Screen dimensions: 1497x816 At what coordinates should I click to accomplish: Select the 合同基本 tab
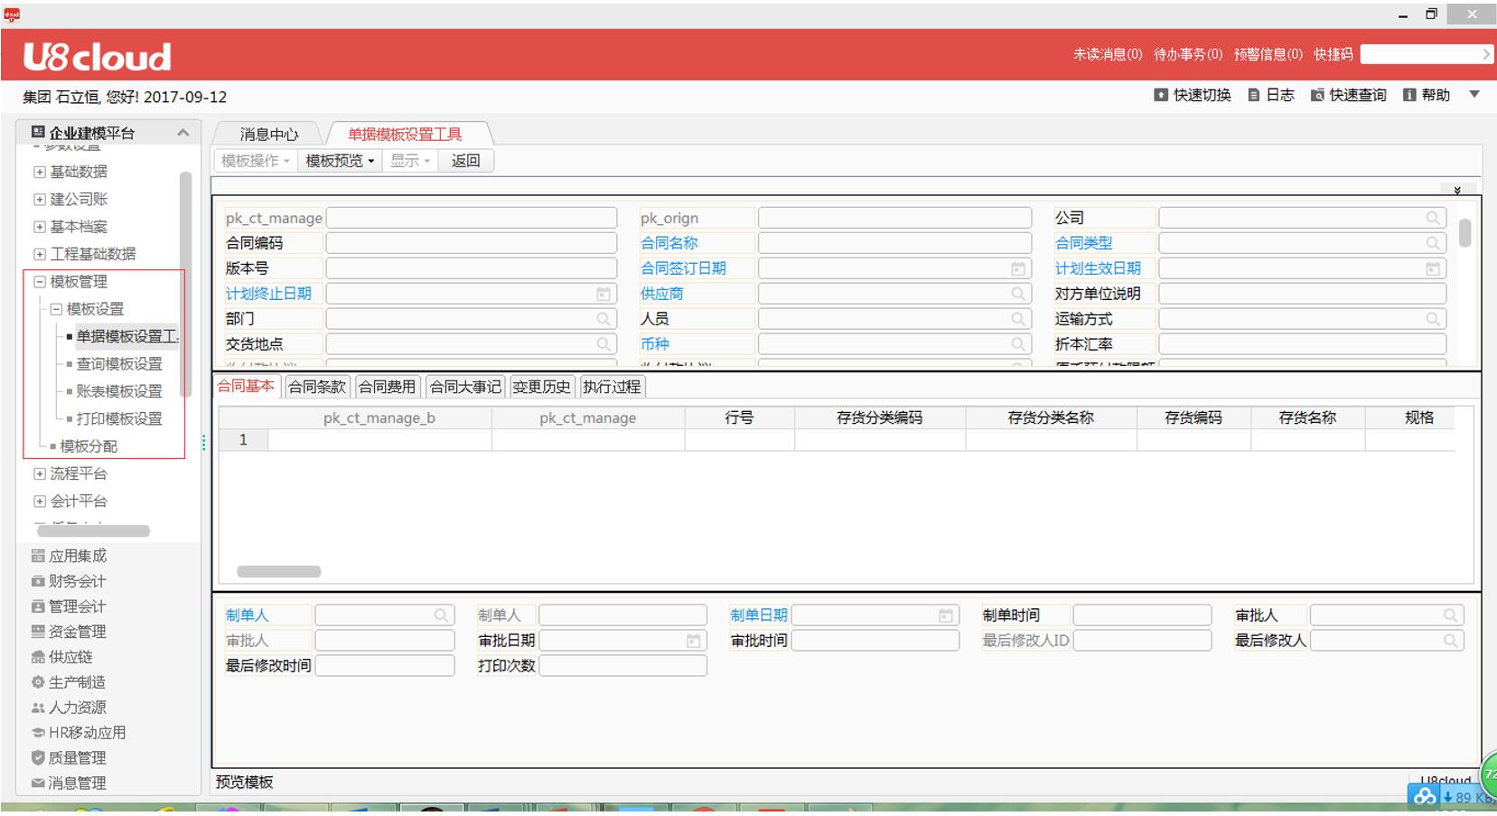tap(246, 386)
